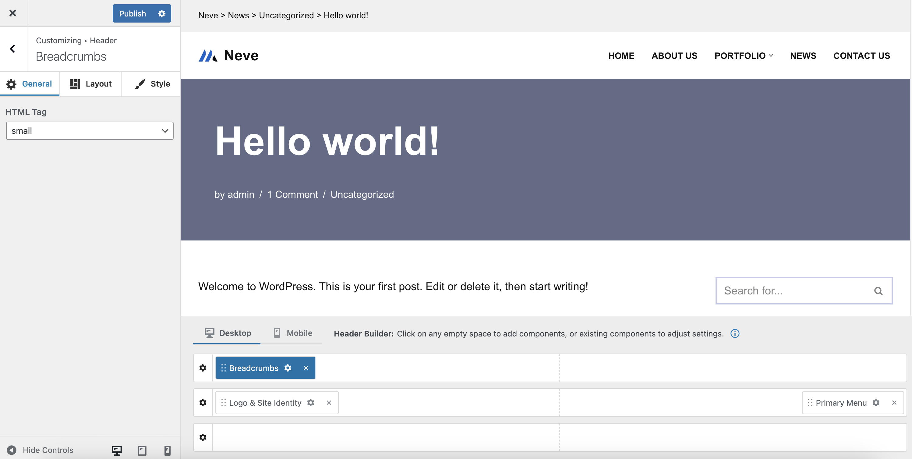
Task: Expand the Portfolio menu chevron
Action: coord(771,55)
